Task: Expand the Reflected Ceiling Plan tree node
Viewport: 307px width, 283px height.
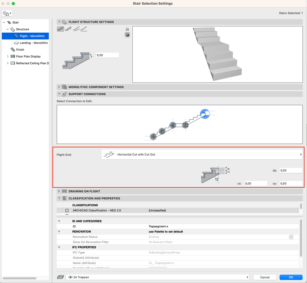Action: coord(8,63)
